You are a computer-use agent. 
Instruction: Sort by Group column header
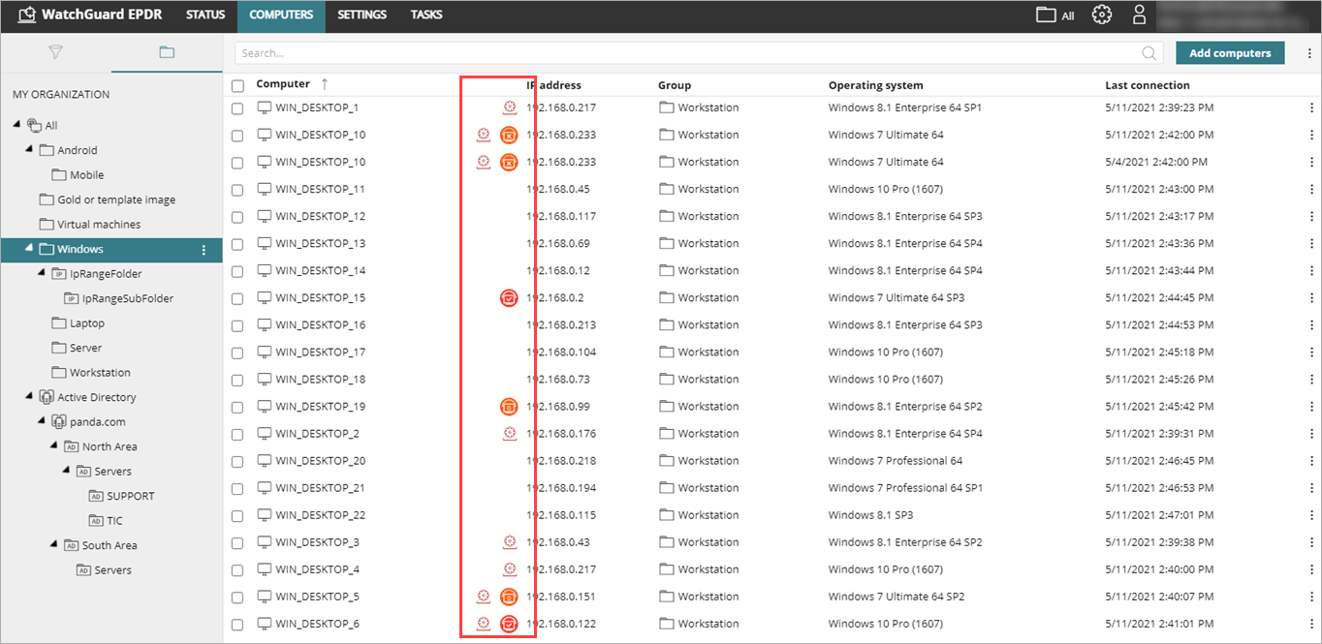point(675,85)
